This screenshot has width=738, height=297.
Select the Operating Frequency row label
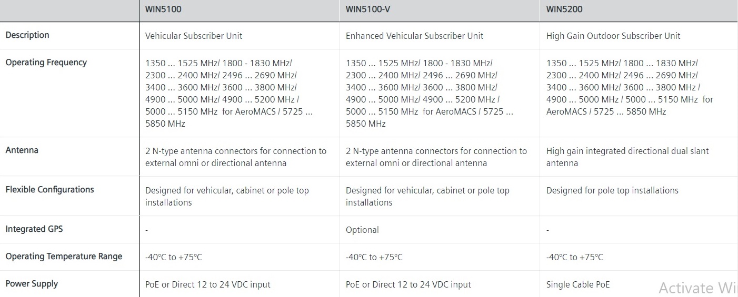46,63
